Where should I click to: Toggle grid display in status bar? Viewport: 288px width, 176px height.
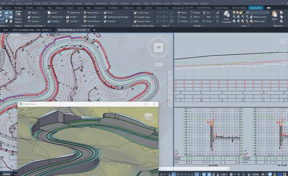coord(161,174)
